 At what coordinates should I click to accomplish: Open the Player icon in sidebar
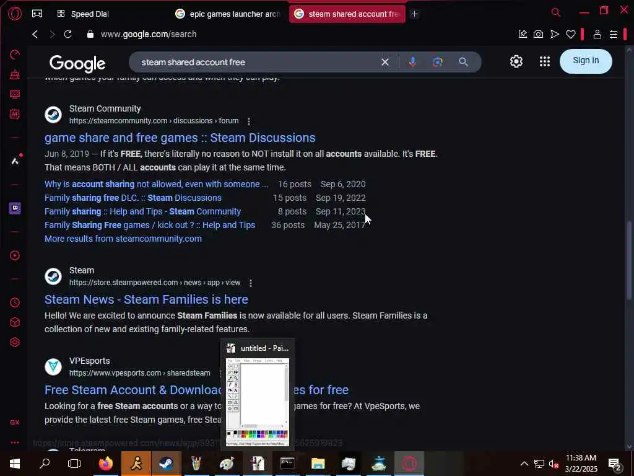pos(15,255)
